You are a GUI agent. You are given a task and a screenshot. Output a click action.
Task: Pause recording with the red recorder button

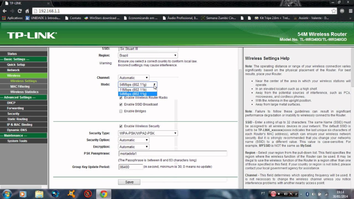tap(273, 194)
